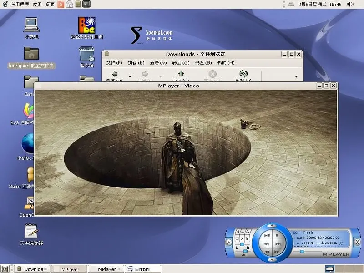Screen dimensions: 364x273
Task: Open 文件(F) menu in Downloads file browser
Action: 114,63
